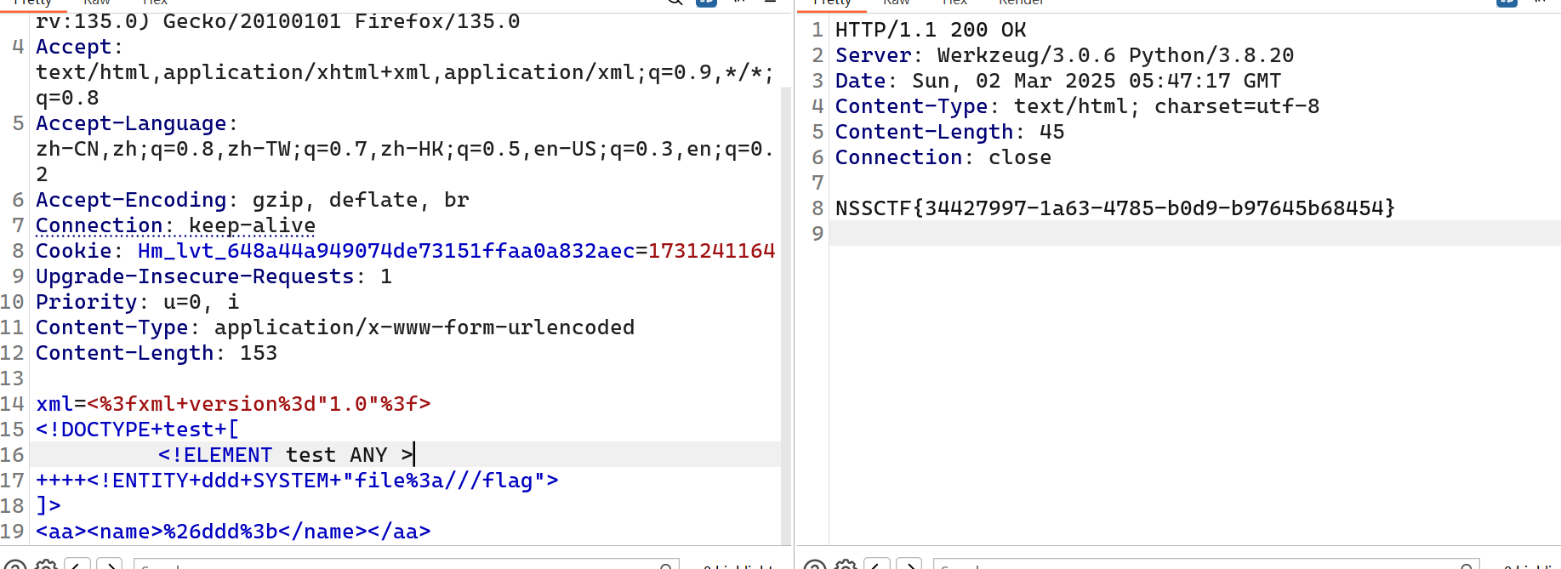The image size is (1561, 569).
Task: Open response panel settings gear
Action: point(846,565)
